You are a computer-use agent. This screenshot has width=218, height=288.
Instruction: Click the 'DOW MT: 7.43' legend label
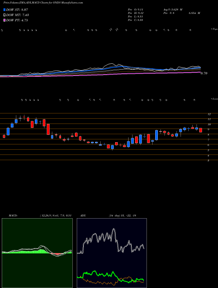tap(17, 15)
